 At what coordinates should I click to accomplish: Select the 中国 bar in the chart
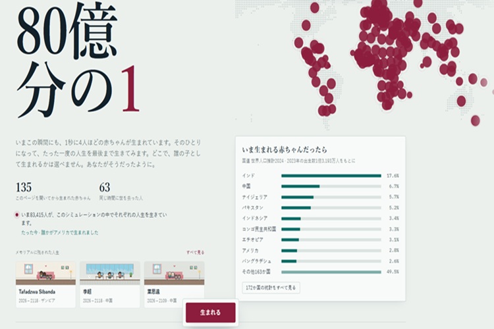(331, 186)
